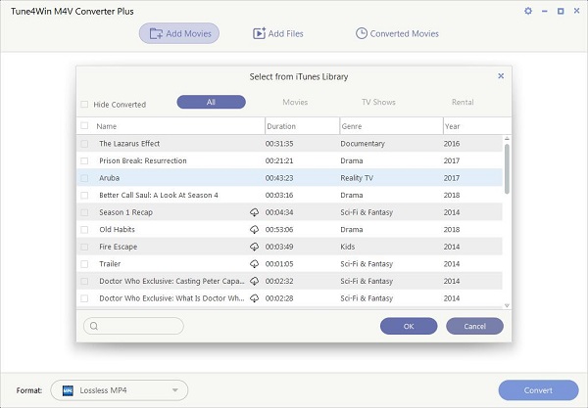This screenshot has height=408, width=588.
Task: Click the Kids genre cell
Action: (348, 247)
